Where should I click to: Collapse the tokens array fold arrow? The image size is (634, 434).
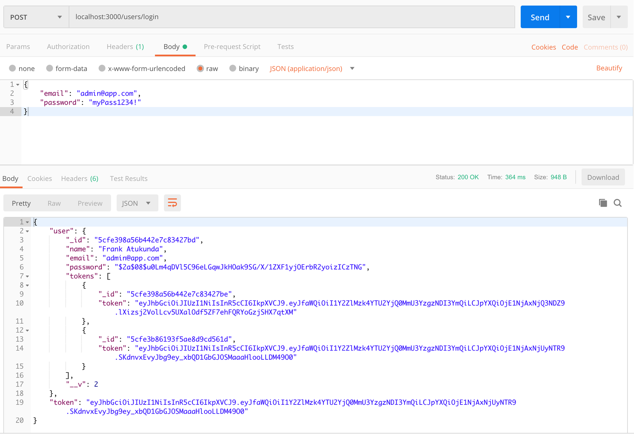click(27, 276)
